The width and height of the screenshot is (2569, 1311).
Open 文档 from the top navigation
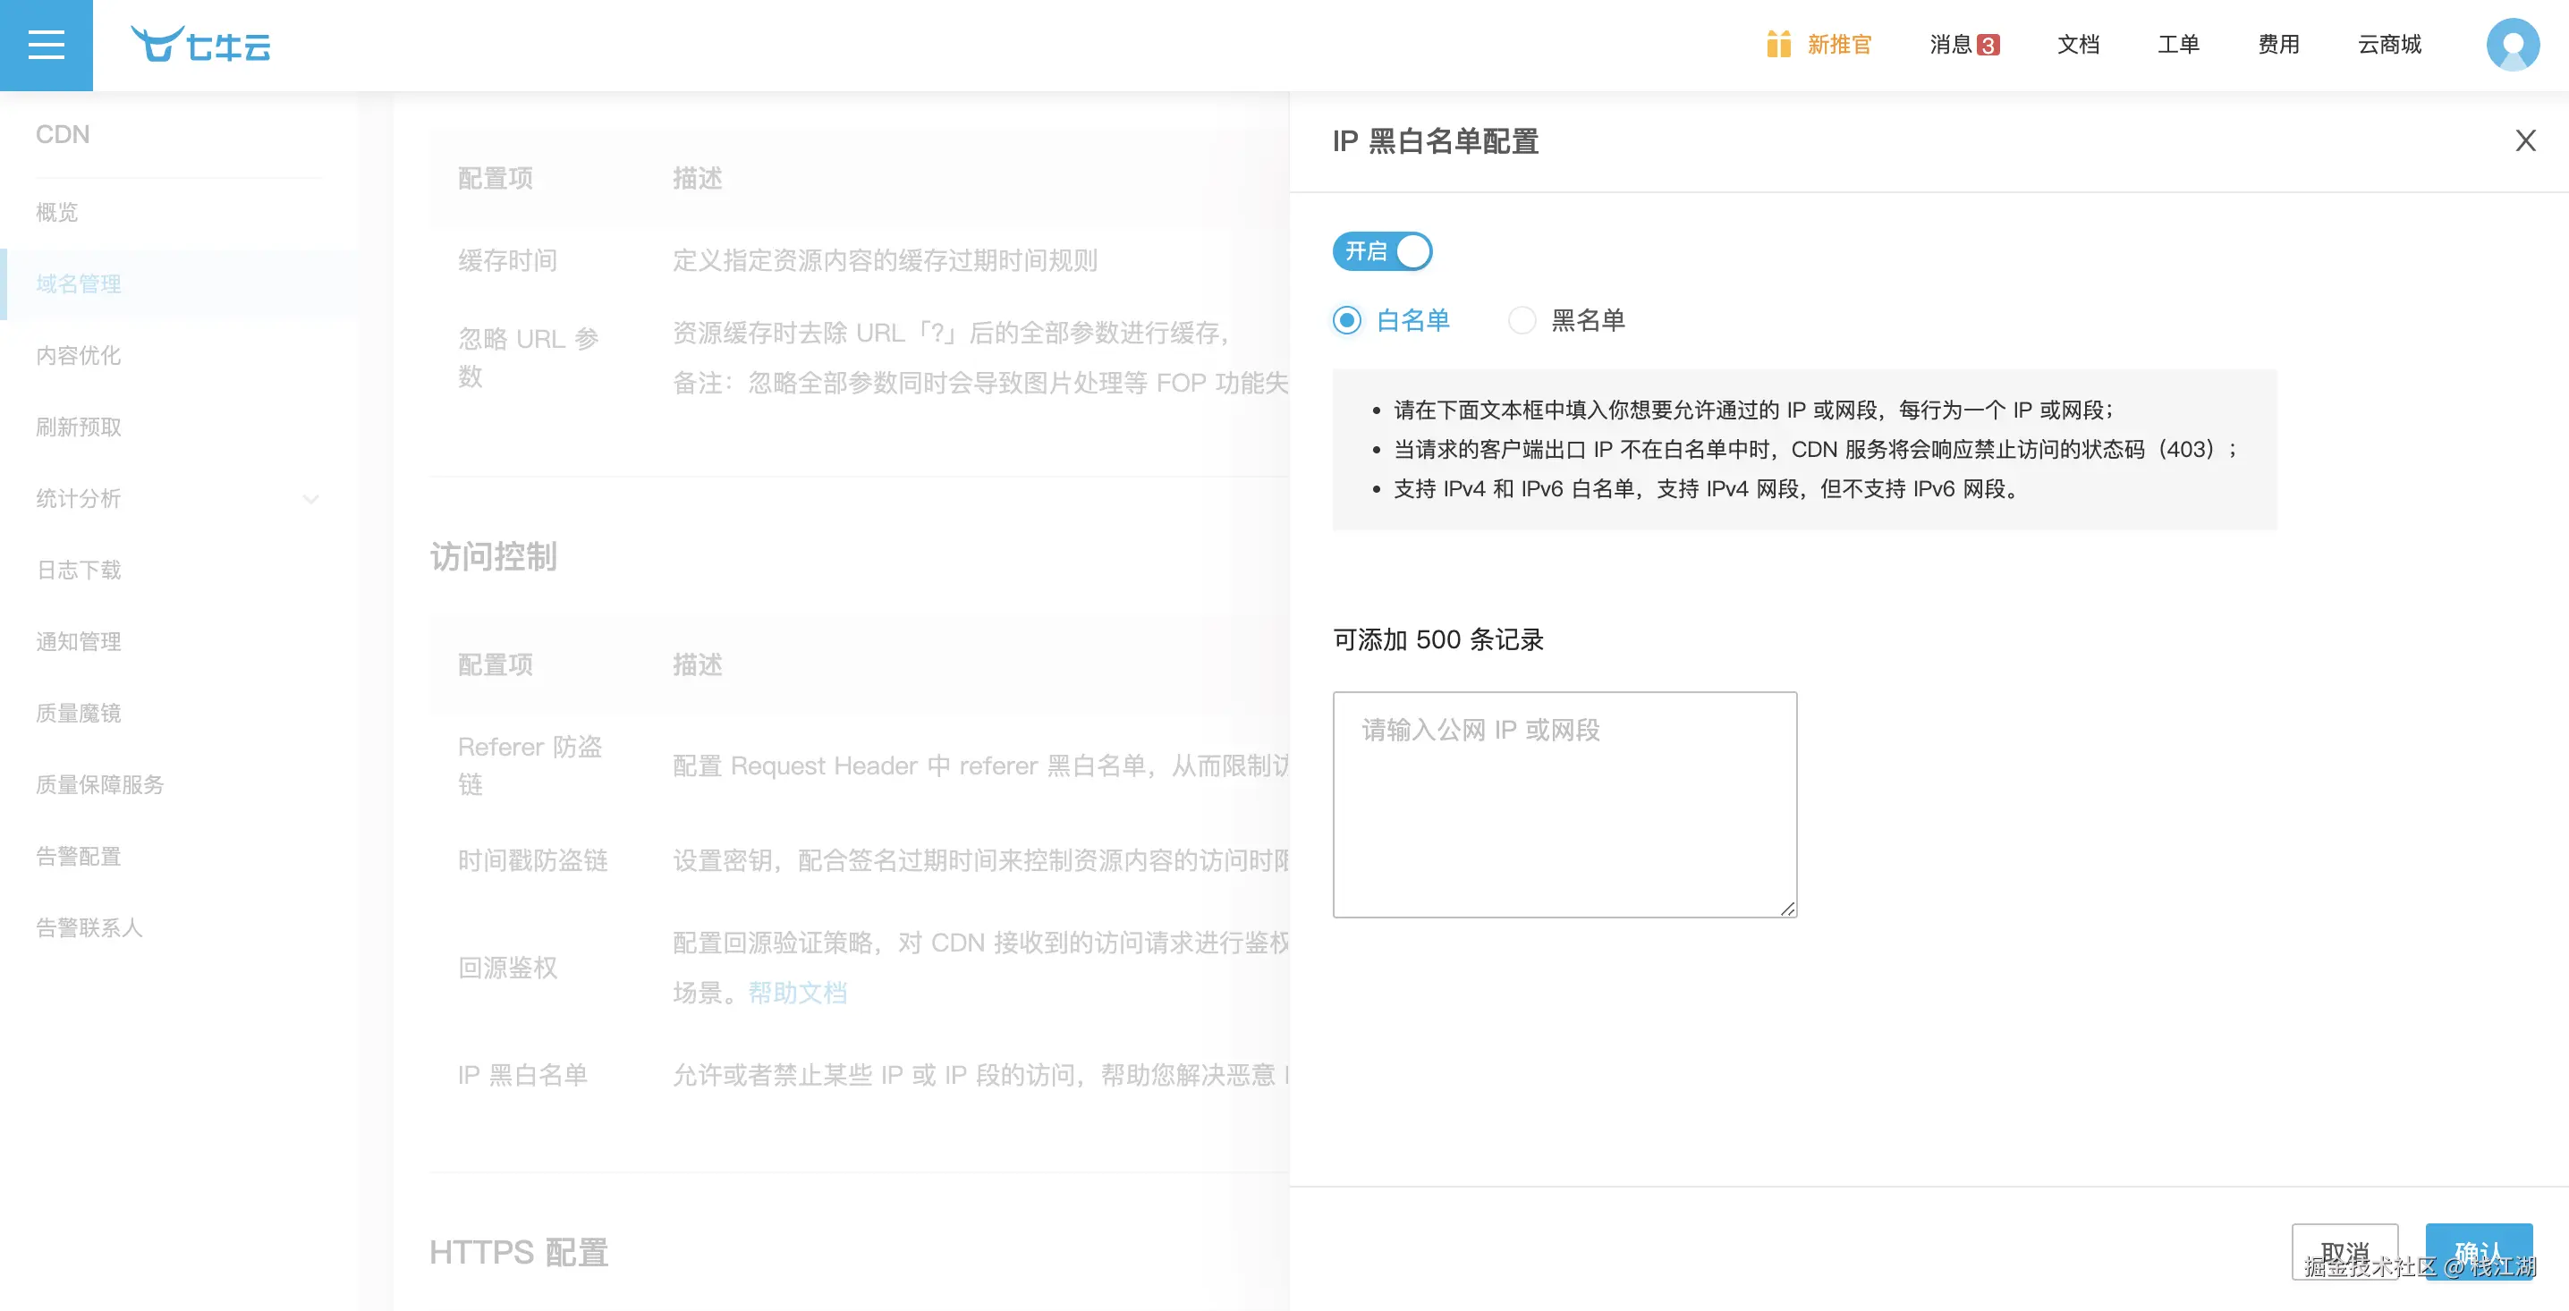[x=2077, y=45]
